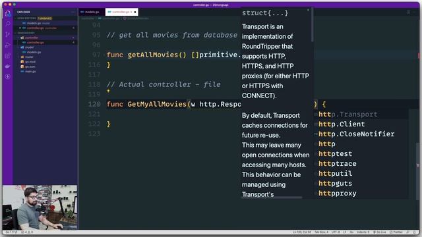Click the LF line ending status item
The width and height of the screenshot is (422, 237).
(345, 232)
